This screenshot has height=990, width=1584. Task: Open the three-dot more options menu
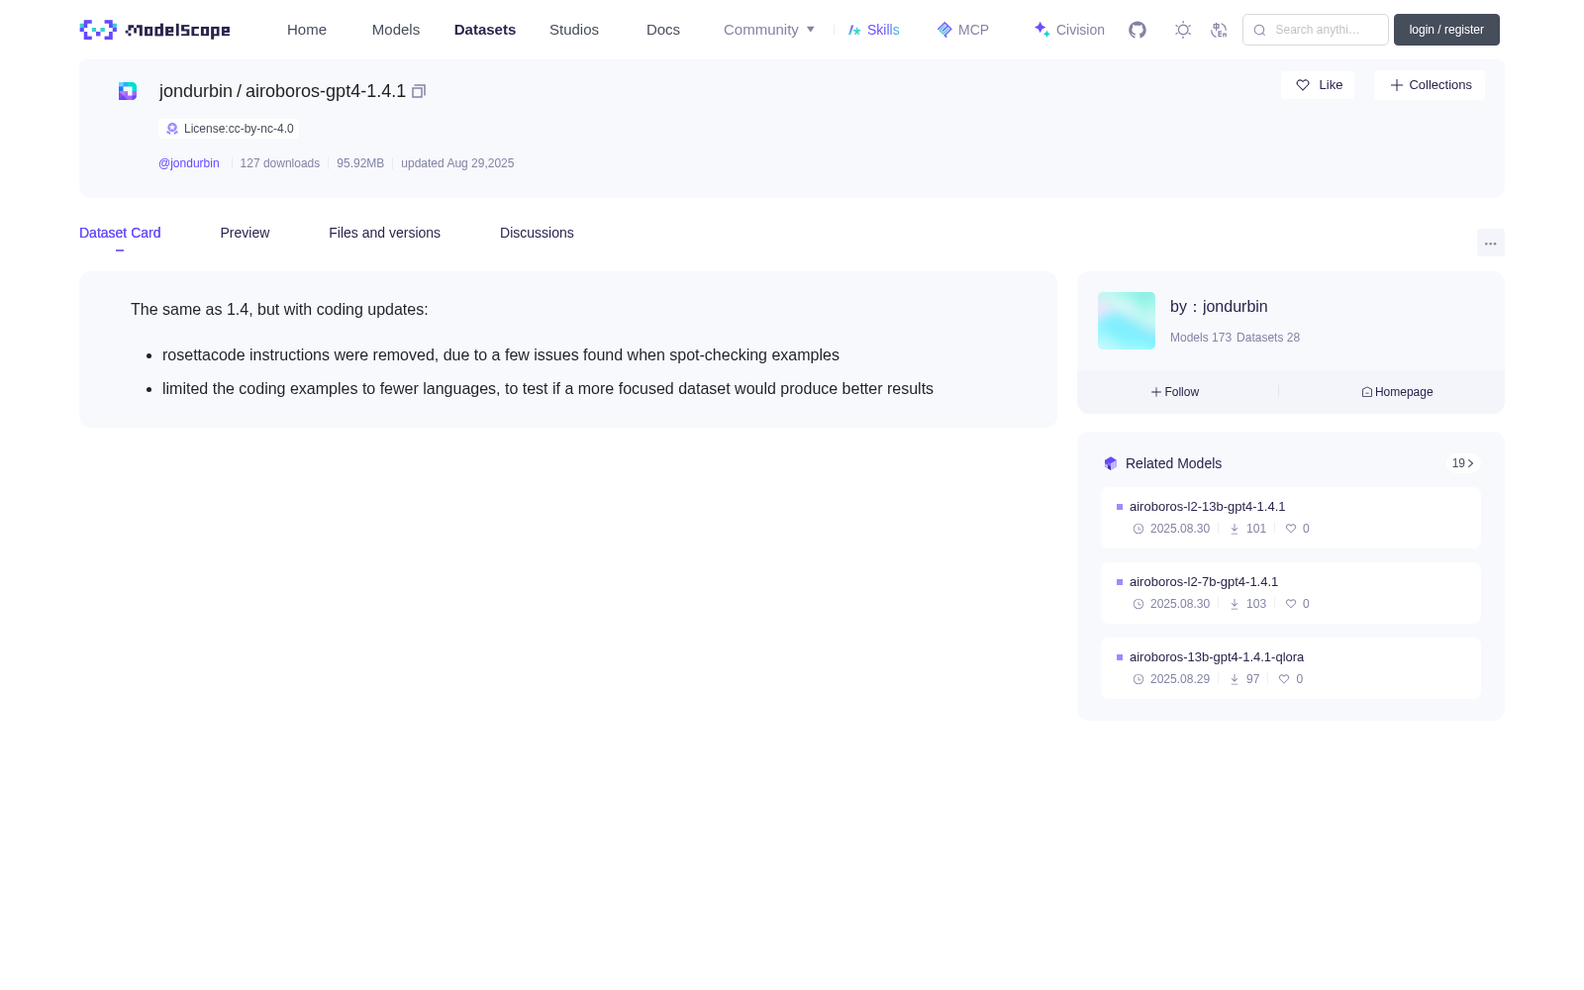coord(1490,243)
